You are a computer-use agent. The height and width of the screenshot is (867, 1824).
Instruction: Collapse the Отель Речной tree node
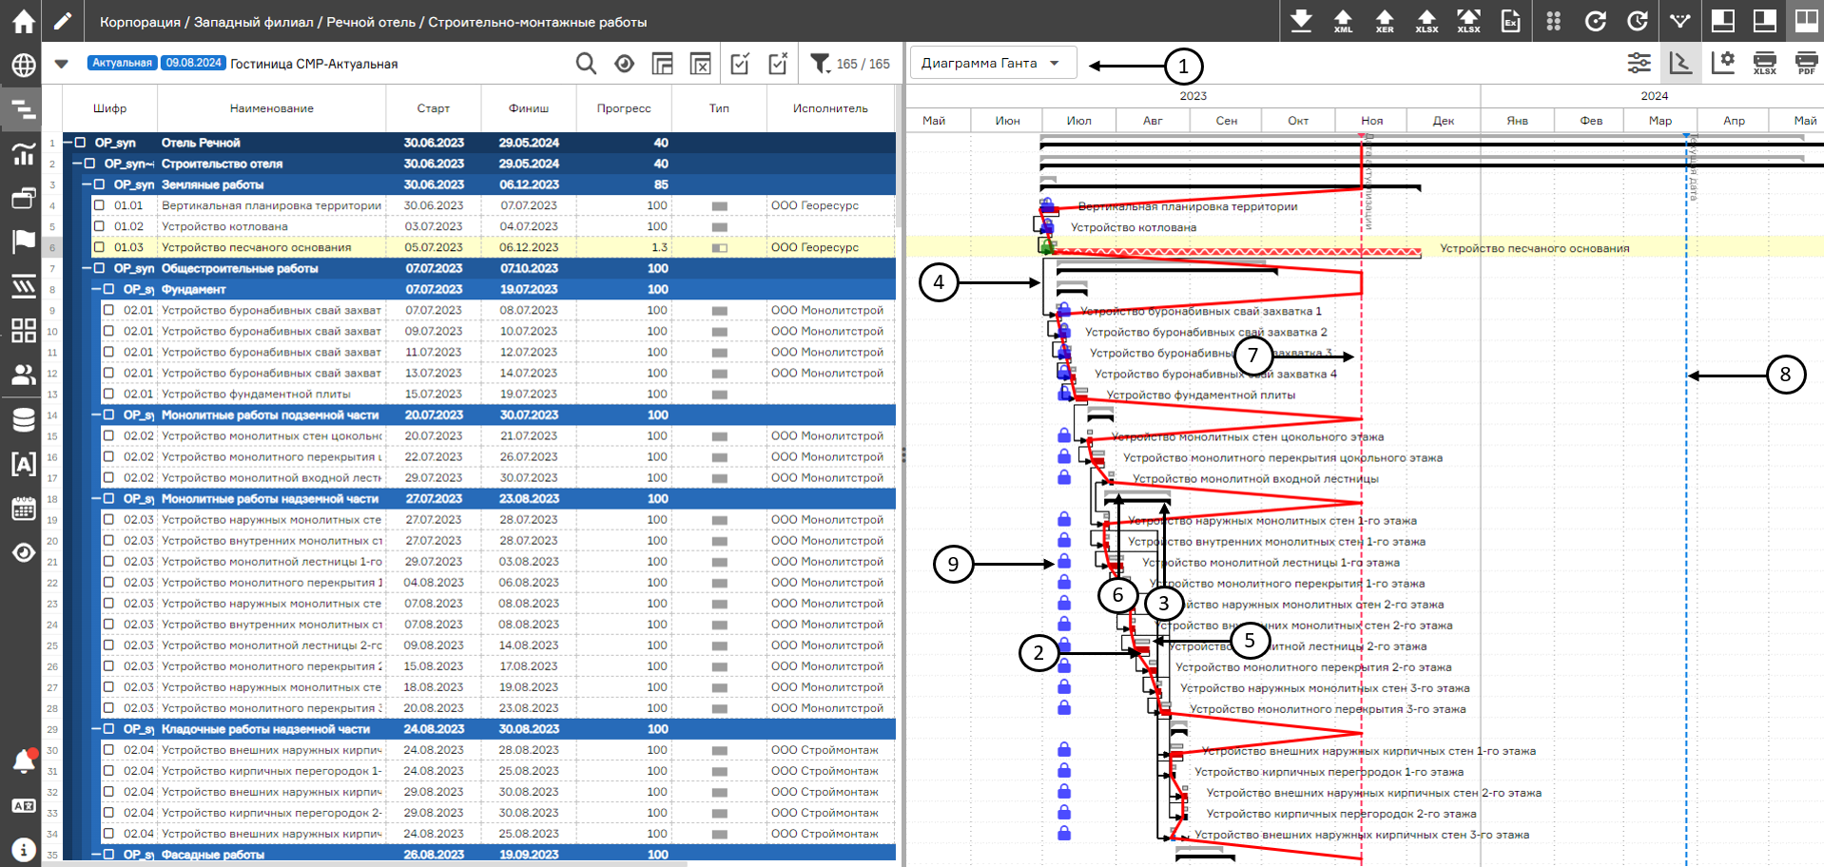coord(68,143)
